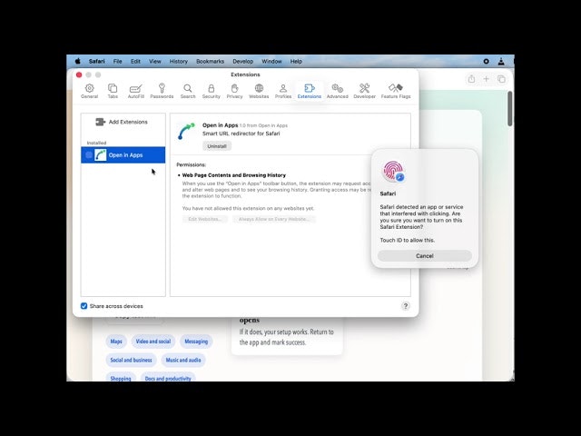Click the Safari page vertical scrollbar
Viewport: 581px width, 436px height.
(510, 109)
